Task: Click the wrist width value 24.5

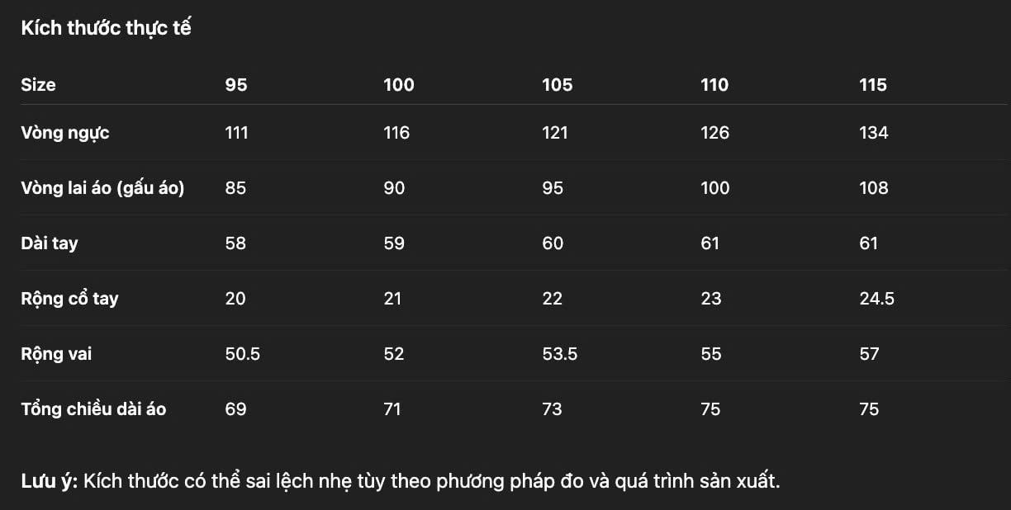Action: click(x=876, y=299)
